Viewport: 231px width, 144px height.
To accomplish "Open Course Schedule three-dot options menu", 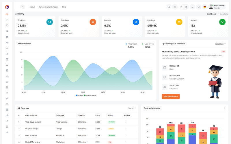I will (x=225, y=108).
